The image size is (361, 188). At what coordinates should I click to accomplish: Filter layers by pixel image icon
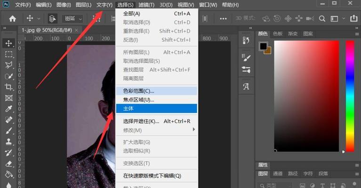[x=302, y=186]
